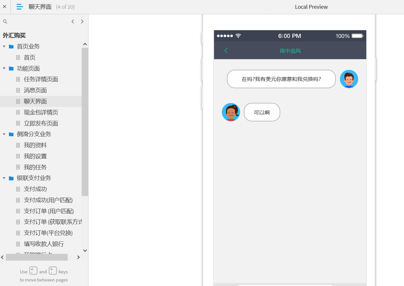Close the preview sidebar with X
This screenshot has height=286, width=404.
(x=5, y=6)
